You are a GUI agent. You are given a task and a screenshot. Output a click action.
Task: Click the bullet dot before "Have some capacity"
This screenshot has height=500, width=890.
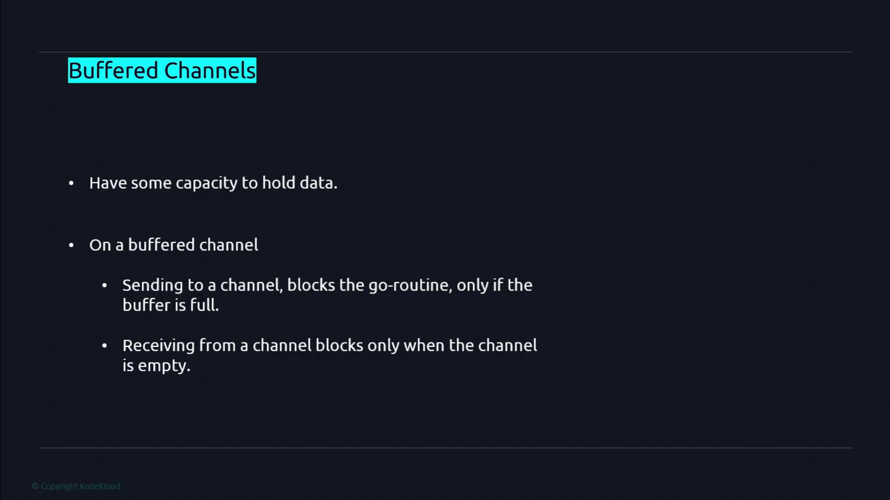click(x=71, y=183)
